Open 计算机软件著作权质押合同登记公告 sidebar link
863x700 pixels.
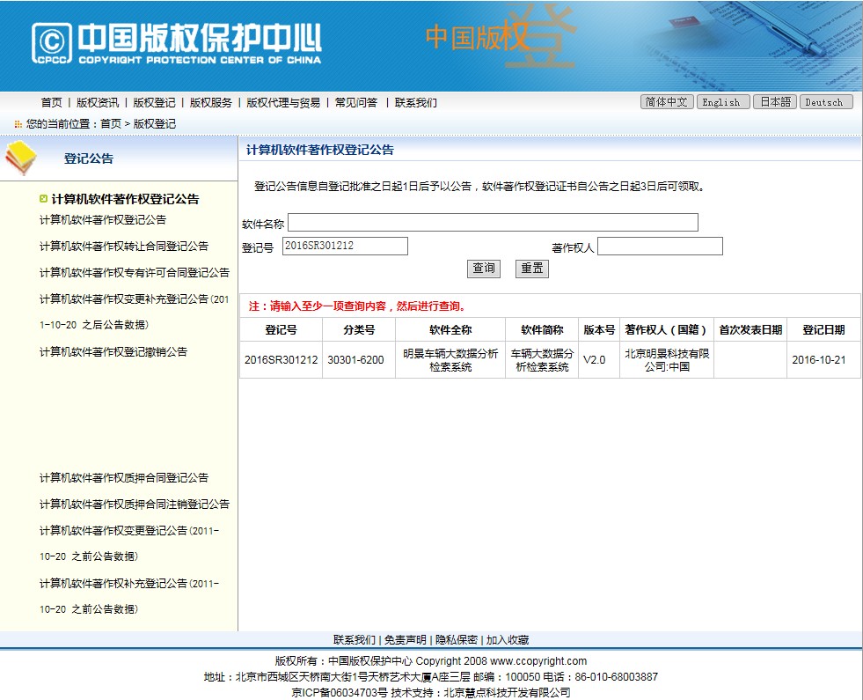point(124,478)
